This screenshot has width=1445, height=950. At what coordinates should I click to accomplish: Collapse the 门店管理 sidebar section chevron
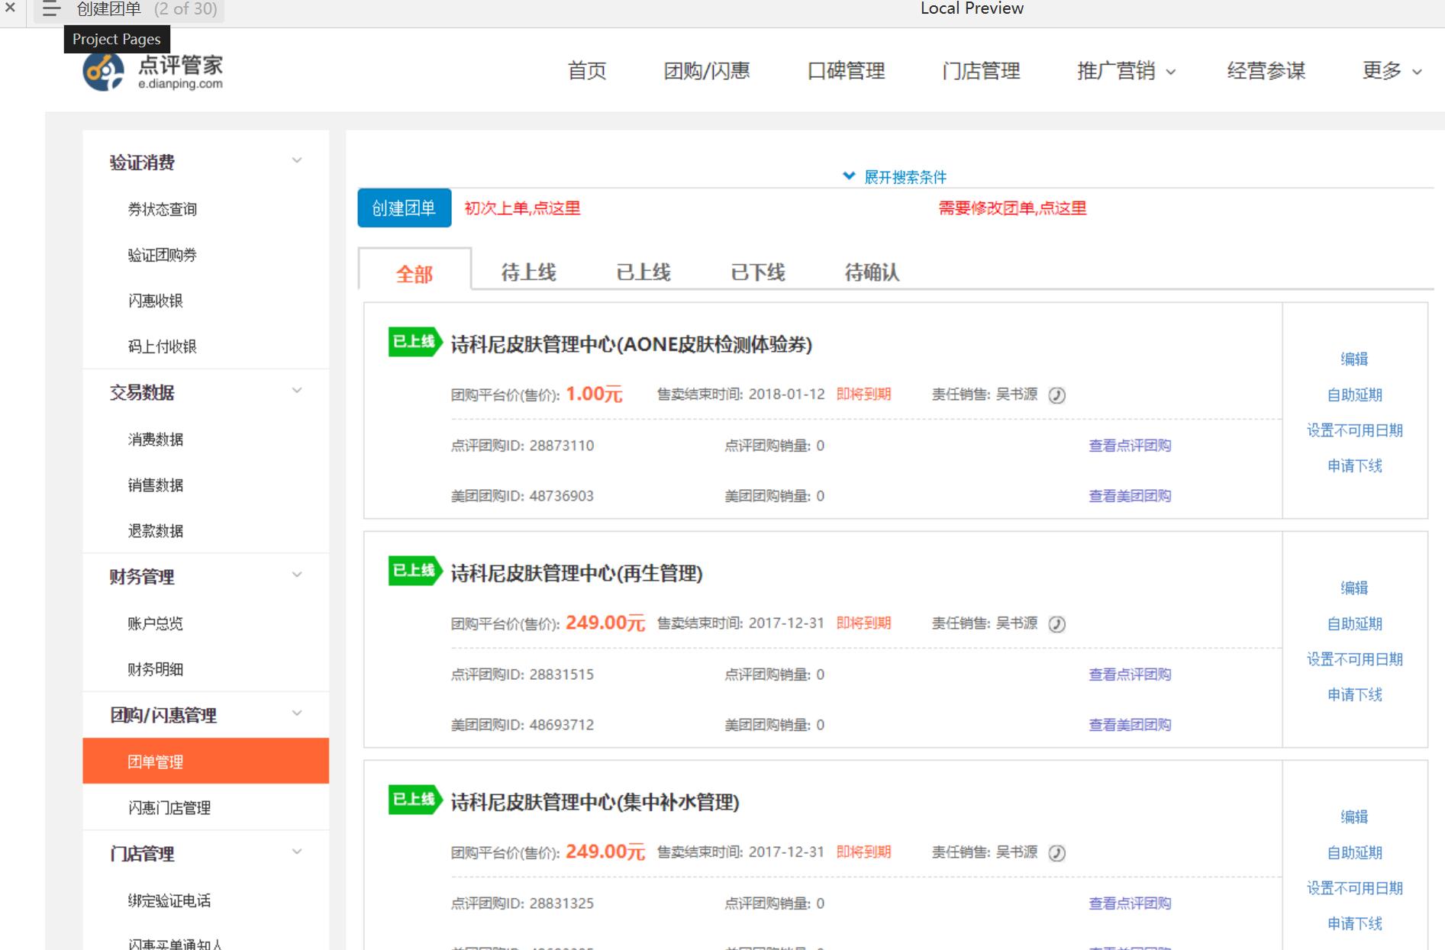click(297, 852)
